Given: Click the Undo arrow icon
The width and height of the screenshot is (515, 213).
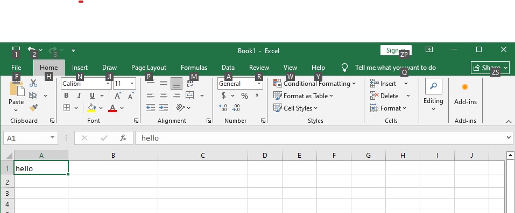Looking at the screenshot, I should coord(32,50).
